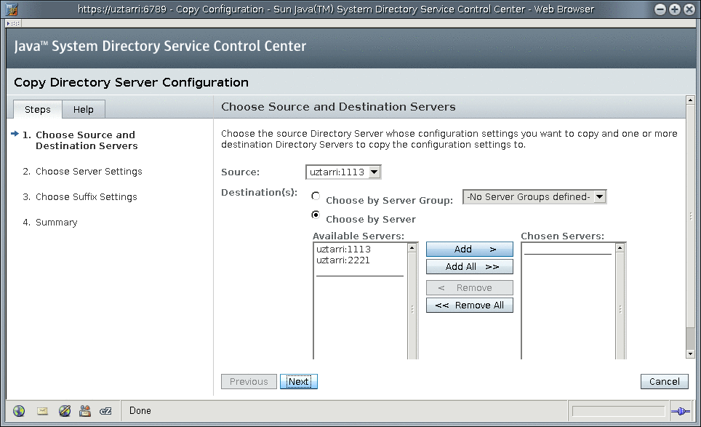This screenshot has height=427, width=701.
Task: Click the toolbar grippy handle at top left
Action: [13, 23]
